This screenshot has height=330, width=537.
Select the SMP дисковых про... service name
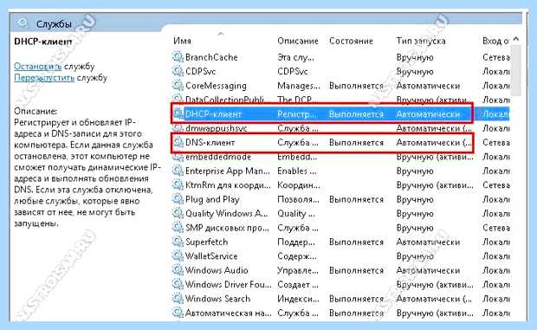pos(227,228)
